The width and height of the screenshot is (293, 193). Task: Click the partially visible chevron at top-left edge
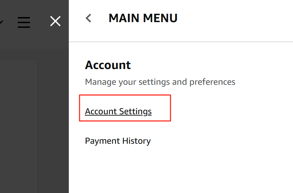1,22
